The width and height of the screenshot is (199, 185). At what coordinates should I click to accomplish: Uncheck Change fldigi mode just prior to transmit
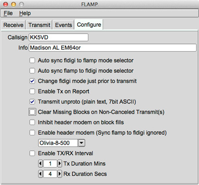(32, 81)
